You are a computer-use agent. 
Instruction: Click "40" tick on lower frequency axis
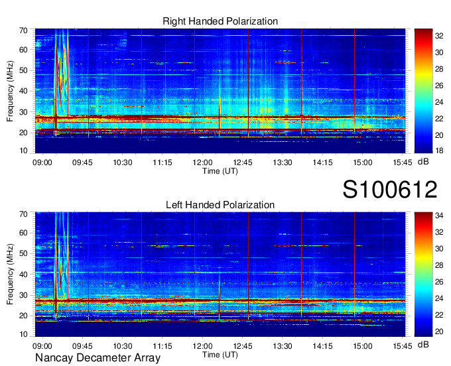point(23,274)
